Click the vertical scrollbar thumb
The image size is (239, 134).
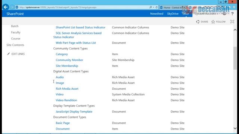pyautogui.click(x=235, y=58)
